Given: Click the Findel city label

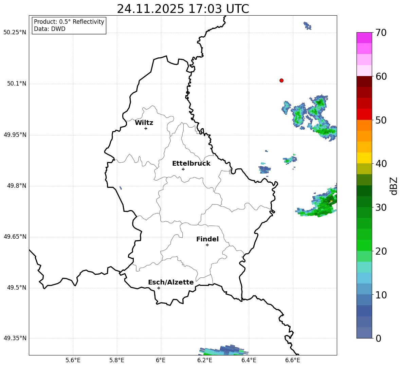Looking at the screenshot, I should click(x=207, y=239).
